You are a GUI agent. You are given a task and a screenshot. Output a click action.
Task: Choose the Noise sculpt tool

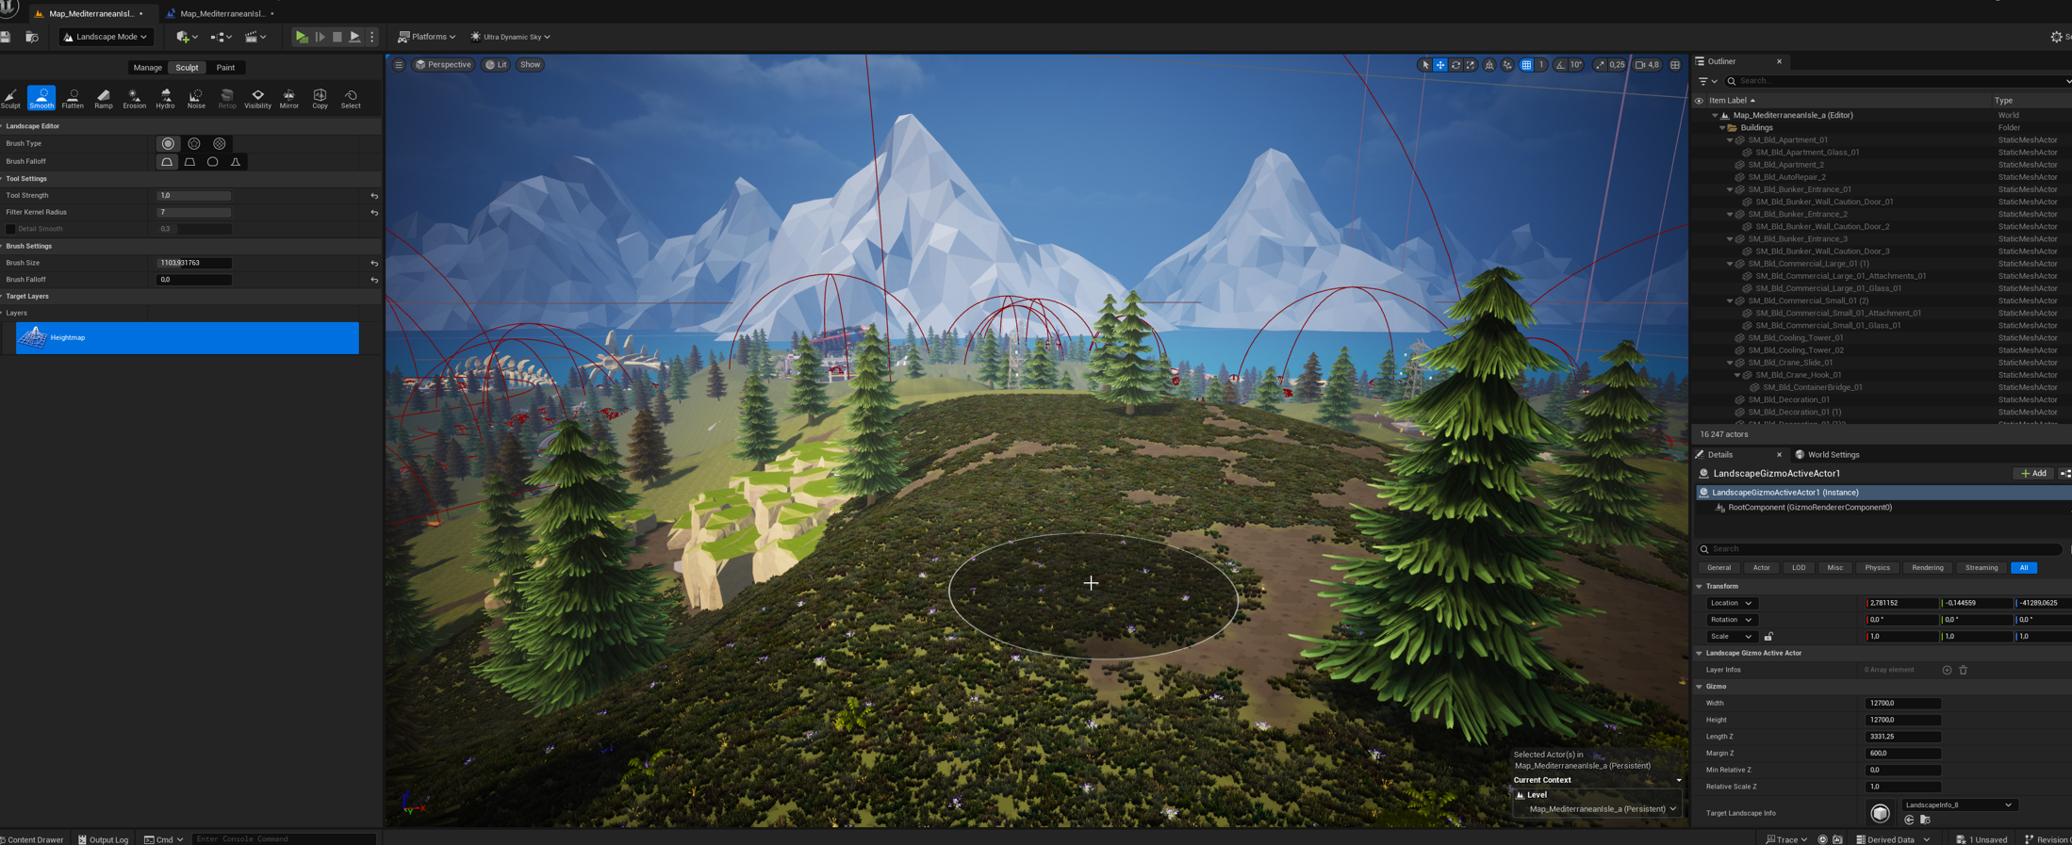(196, 98)
